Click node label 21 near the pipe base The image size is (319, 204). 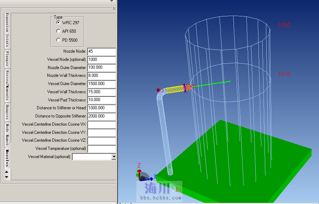pos(178,189)
